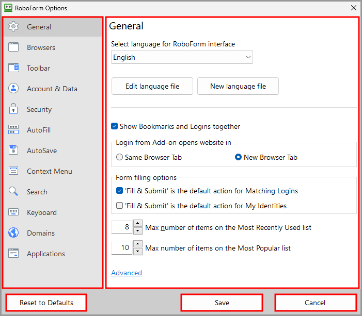This screenshot has width=362, height=316.
Task: Click the Security padlock icon
Action: [13, 109]
